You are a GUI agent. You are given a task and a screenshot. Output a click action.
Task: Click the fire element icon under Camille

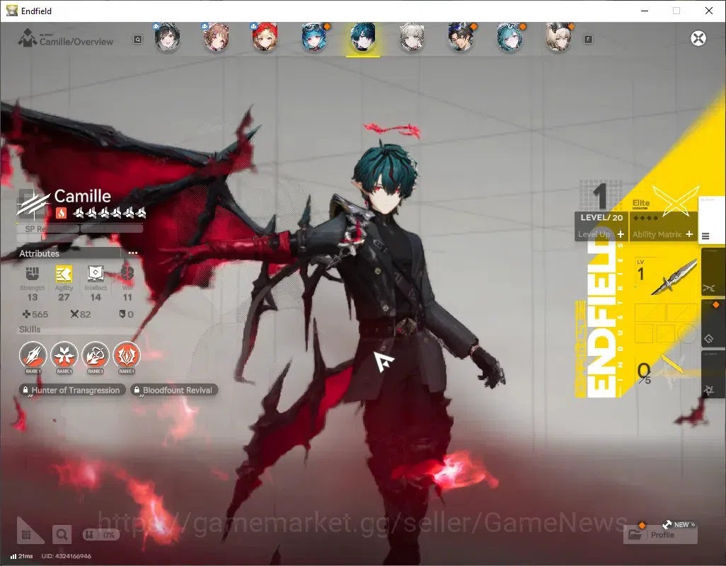[x=61, y=213]
